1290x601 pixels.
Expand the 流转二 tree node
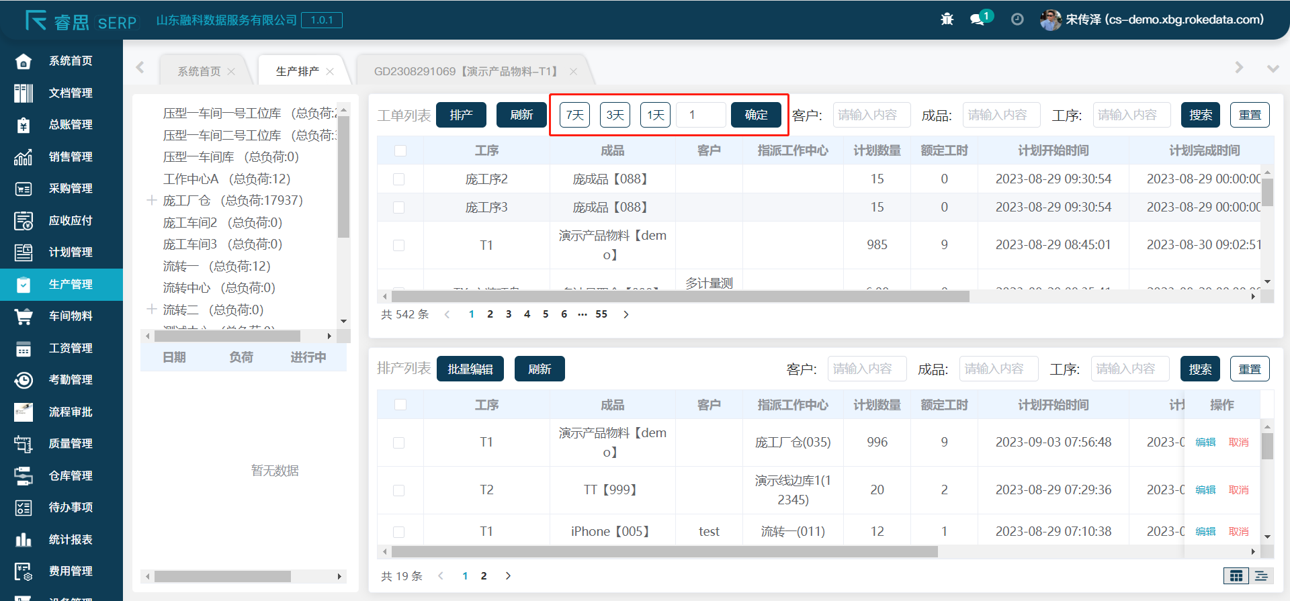pos(152,310)
